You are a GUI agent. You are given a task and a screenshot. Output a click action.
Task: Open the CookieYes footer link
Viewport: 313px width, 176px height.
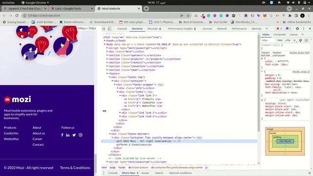pos(11,133)
